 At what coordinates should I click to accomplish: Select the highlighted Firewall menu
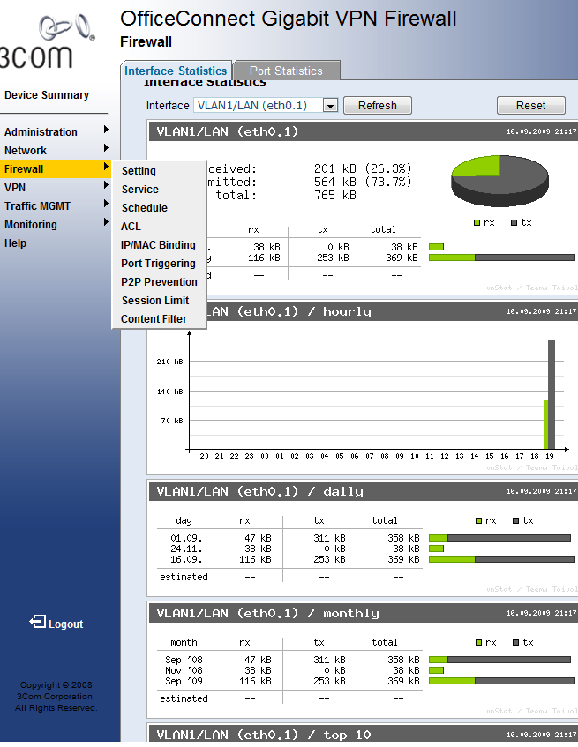(x=56, y=169)
